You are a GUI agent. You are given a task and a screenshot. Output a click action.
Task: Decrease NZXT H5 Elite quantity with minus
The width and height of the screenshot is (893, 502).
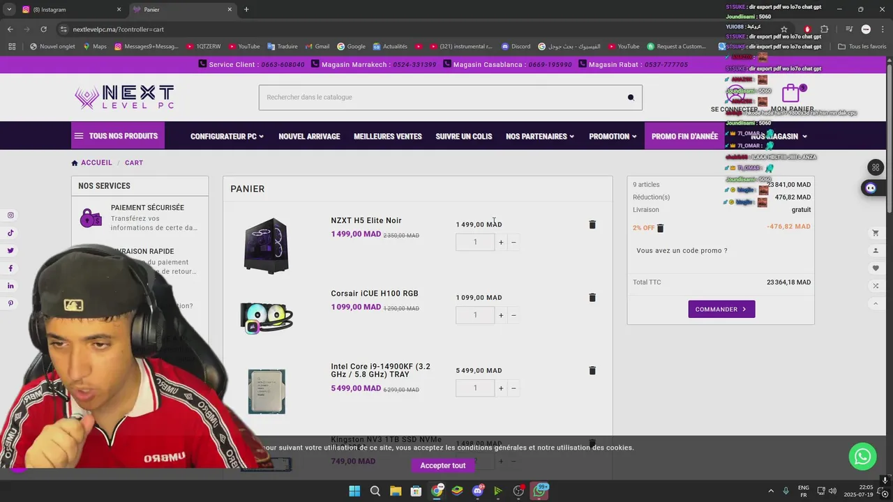(x=513, y=243)
